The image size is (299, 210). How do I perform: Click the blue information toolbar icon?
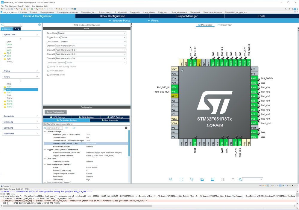[x=75, y=9]
